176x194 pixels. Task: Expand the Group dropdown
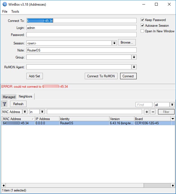(134, 57)
